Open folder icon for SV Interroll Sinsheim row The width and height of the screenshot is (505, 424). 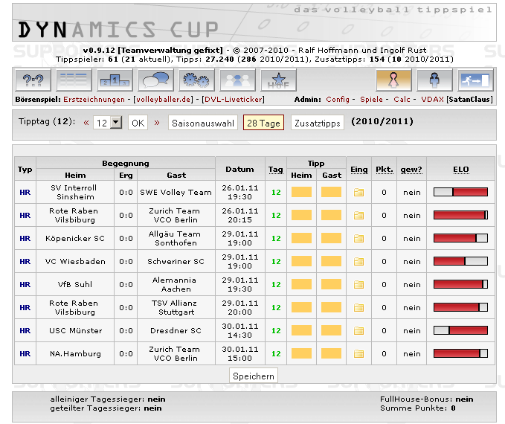tap(358, 193)
